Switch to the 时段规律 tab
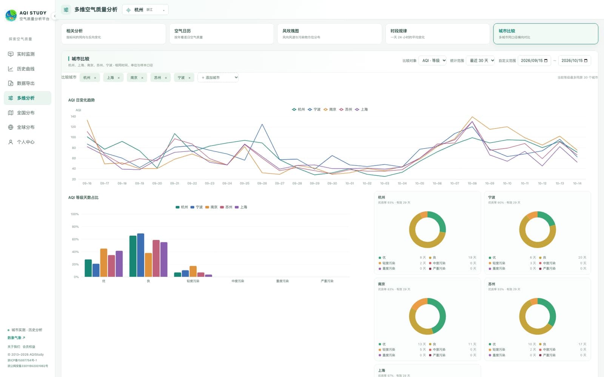The width and height of the screenshot is (604, 377). (438, 34)
